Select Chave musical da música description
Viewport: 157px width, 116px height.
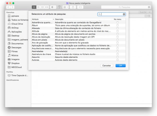click(75, 54)
